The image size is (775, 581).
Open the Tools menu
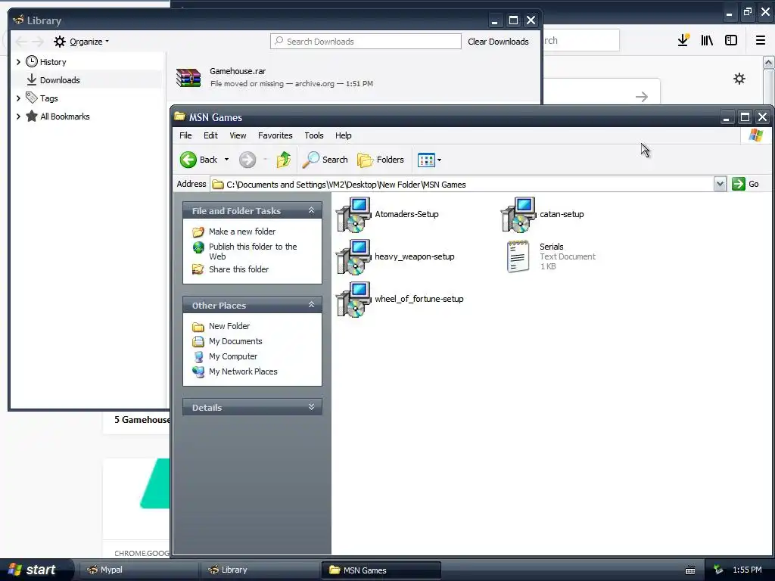click(314, 135)
